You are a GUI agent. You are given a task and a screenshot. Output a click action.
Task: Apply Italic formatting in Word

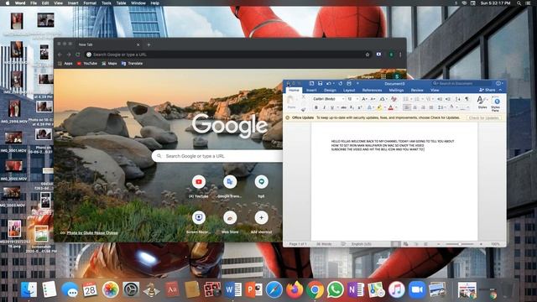[324, 107]
